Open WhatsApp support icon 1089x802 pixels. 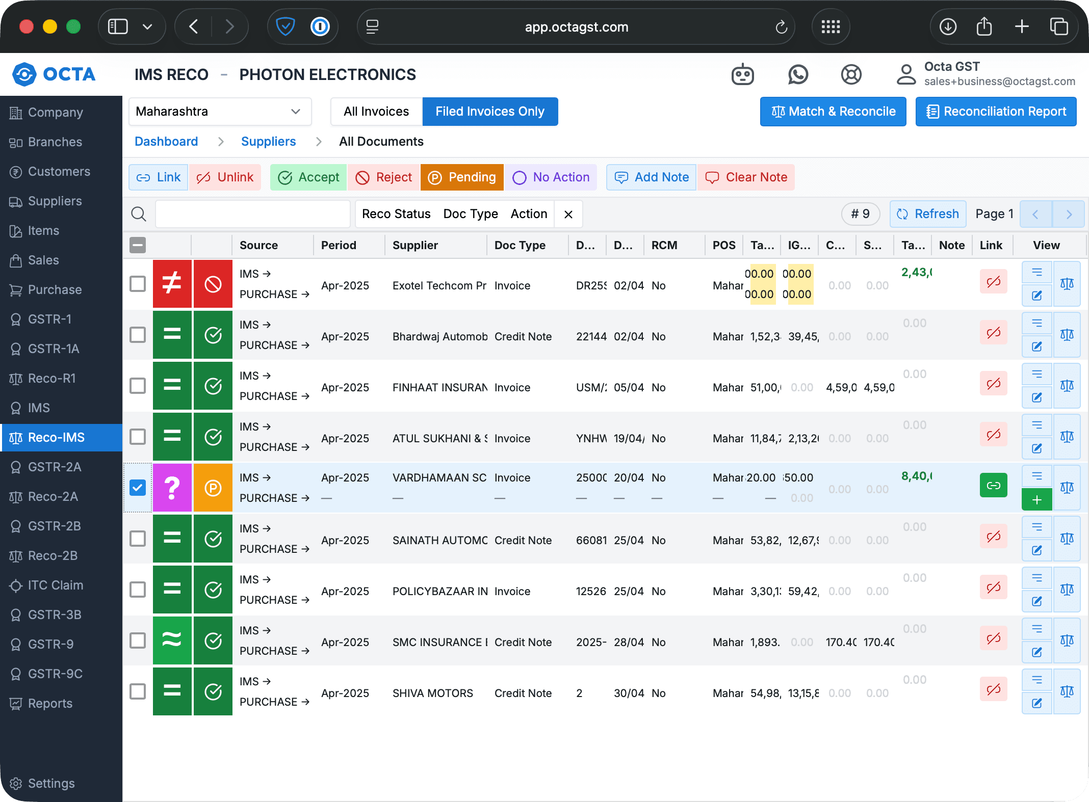pos(798,75)
